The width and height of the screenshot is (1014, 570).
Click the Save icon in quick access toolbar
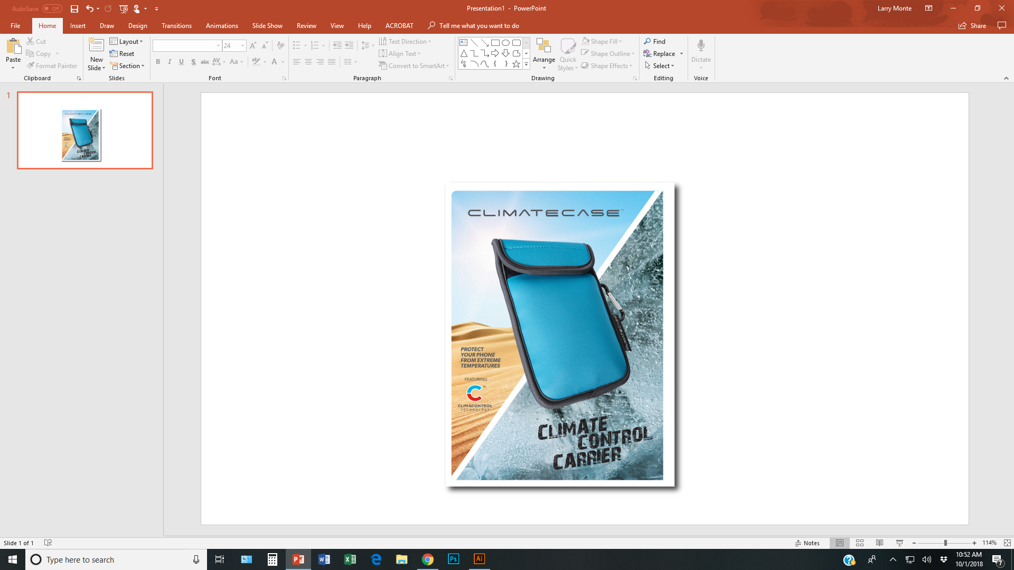click(x=74, y=8)
